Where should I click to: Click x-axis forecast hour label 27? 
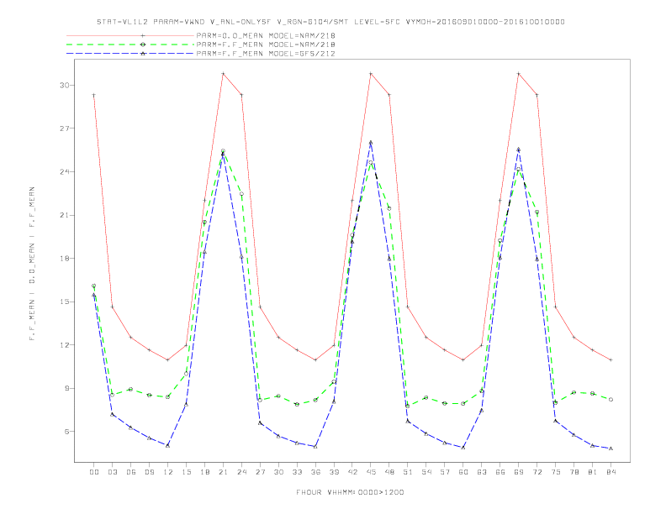point(260,472)
